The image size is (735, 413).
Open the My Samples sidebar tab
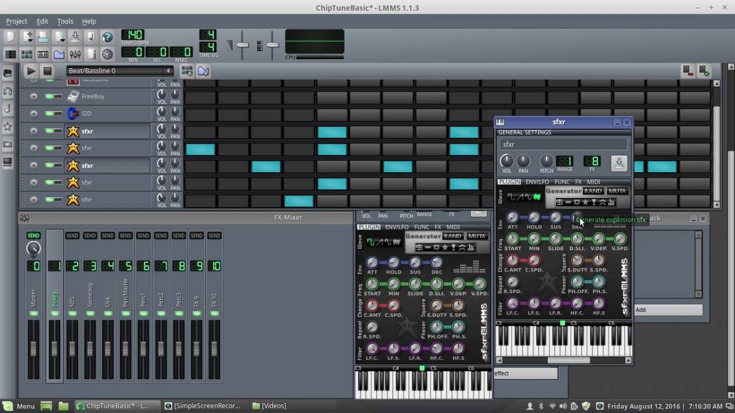(7, 109)
